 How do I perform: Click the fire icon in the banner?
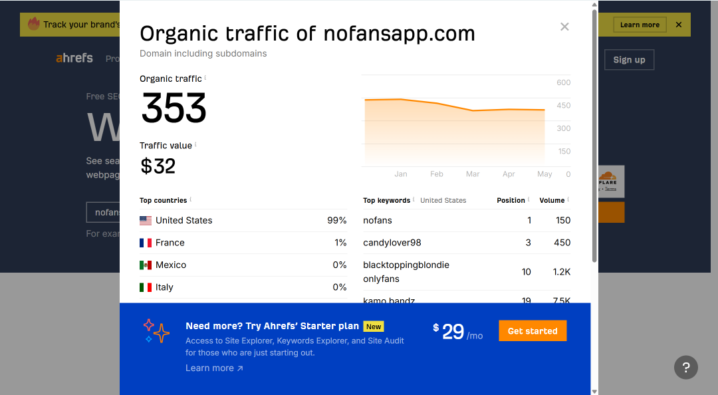tap(34, 24)
